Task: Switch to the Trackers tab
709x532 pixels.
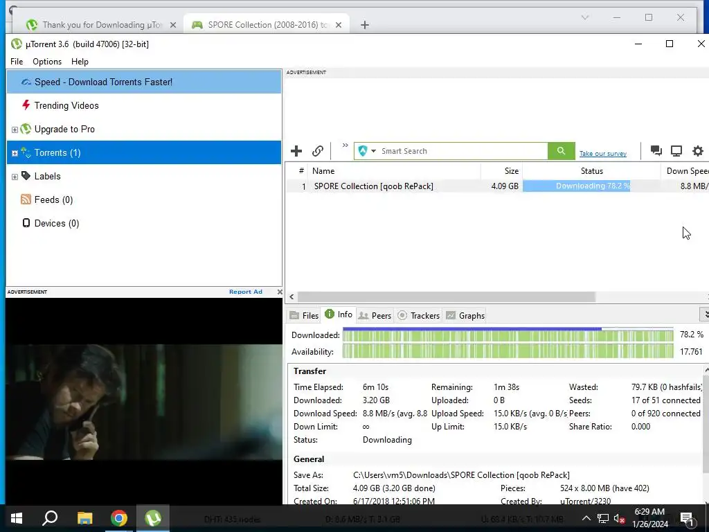Action: (x=418, y=316)
